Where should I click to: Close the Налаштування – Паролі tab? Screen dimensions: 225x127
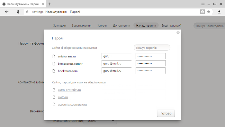point(43,4)
